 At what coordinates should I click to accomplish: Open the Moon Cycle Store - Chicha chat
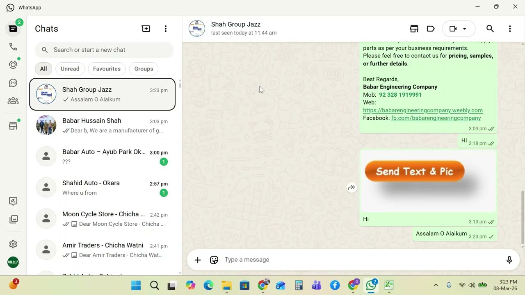coord(103,219)
